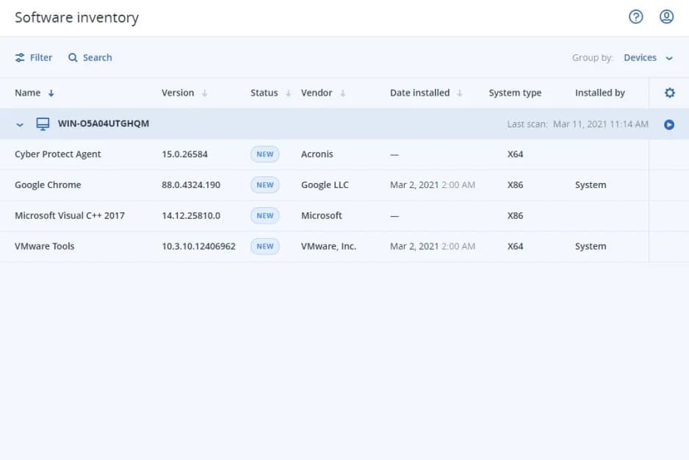Select the Microsoft Visual C++ 2017 entry
This screenshot has width=689, height=460.
point(70,216)
